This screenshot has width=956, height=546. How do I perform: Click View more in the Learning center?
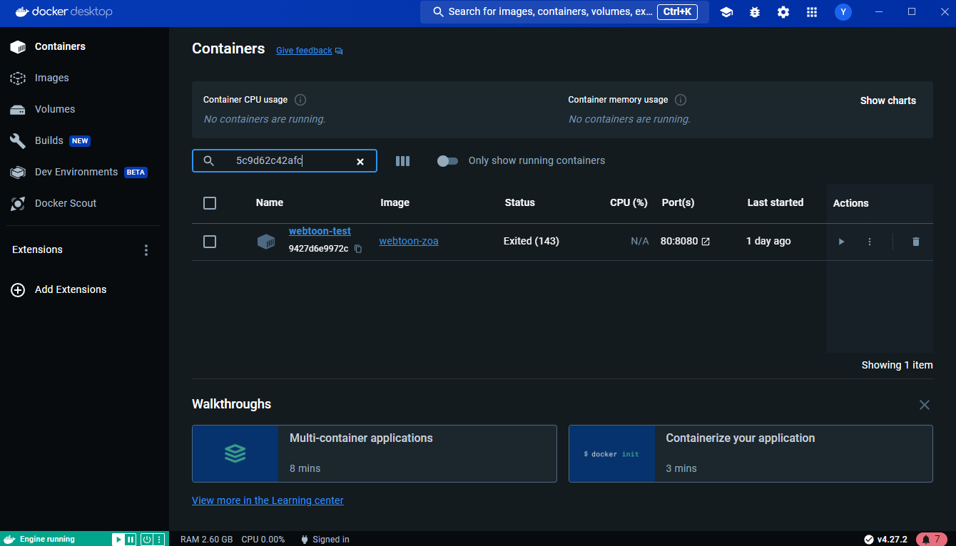[268, 500]
